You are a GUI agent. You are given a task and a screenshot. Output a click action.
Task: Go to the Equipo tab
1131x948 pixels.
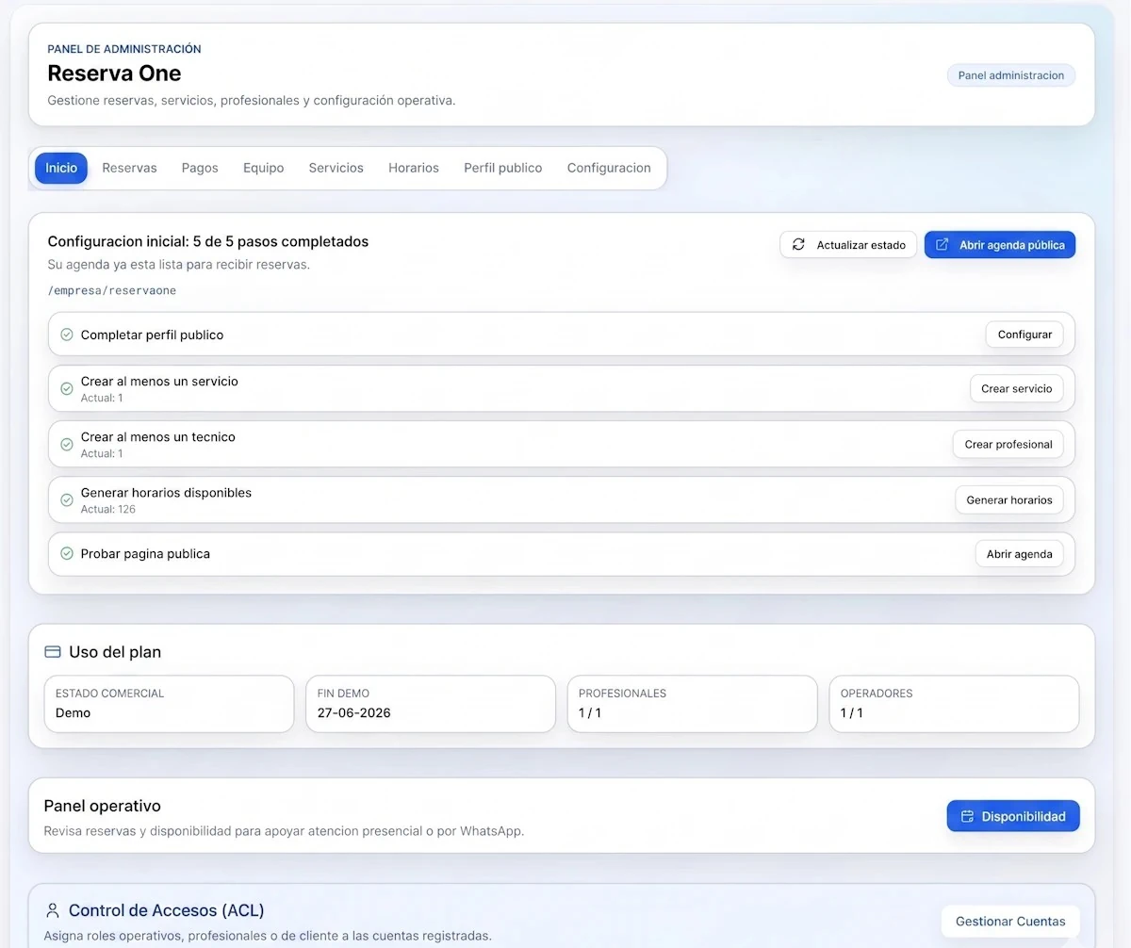pos(264,168)
